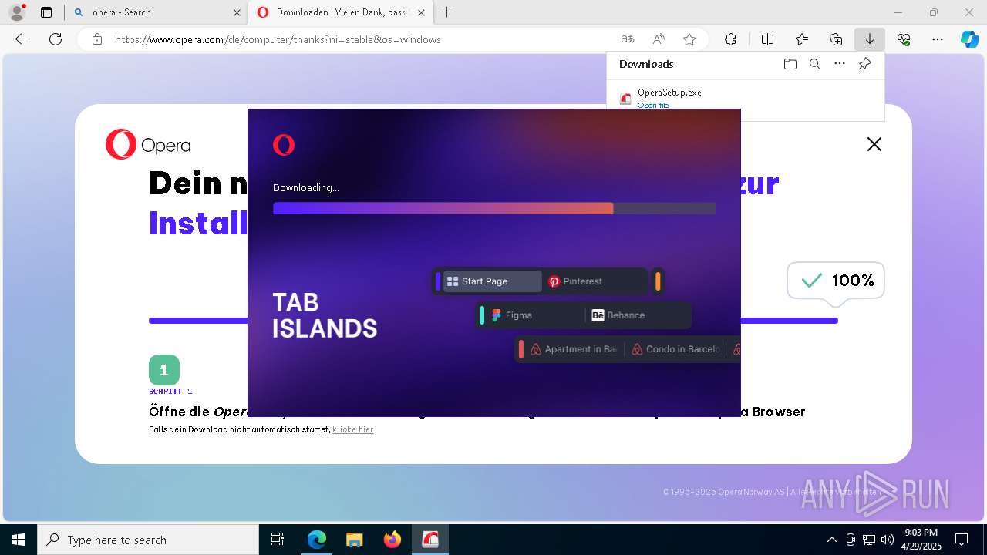Close the Opera Downloaden tab
987x555 pixels.
point(421,12)
